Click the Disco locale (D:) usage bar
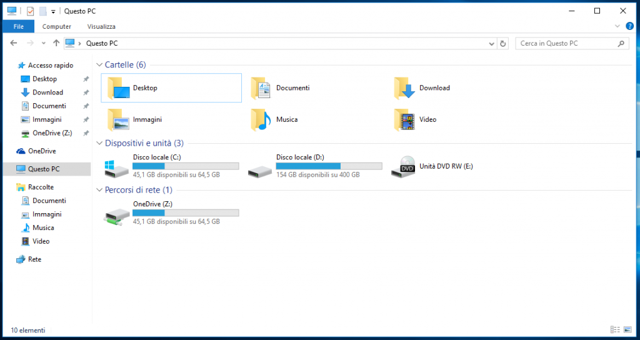 point(329,166)
